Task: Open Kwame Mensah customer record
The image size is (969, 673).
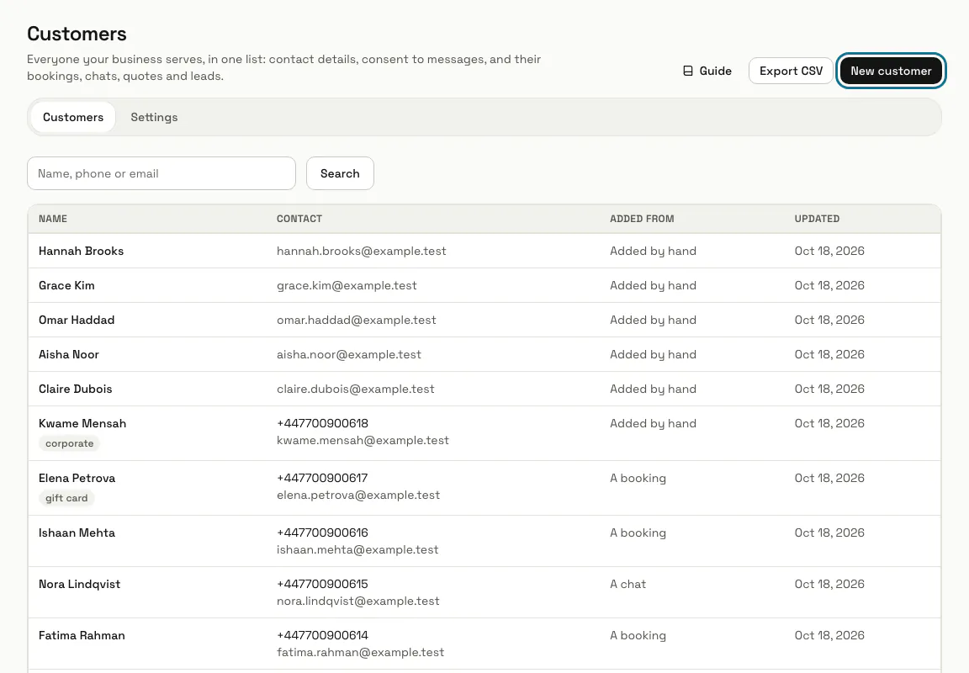Action: [484, 433]
